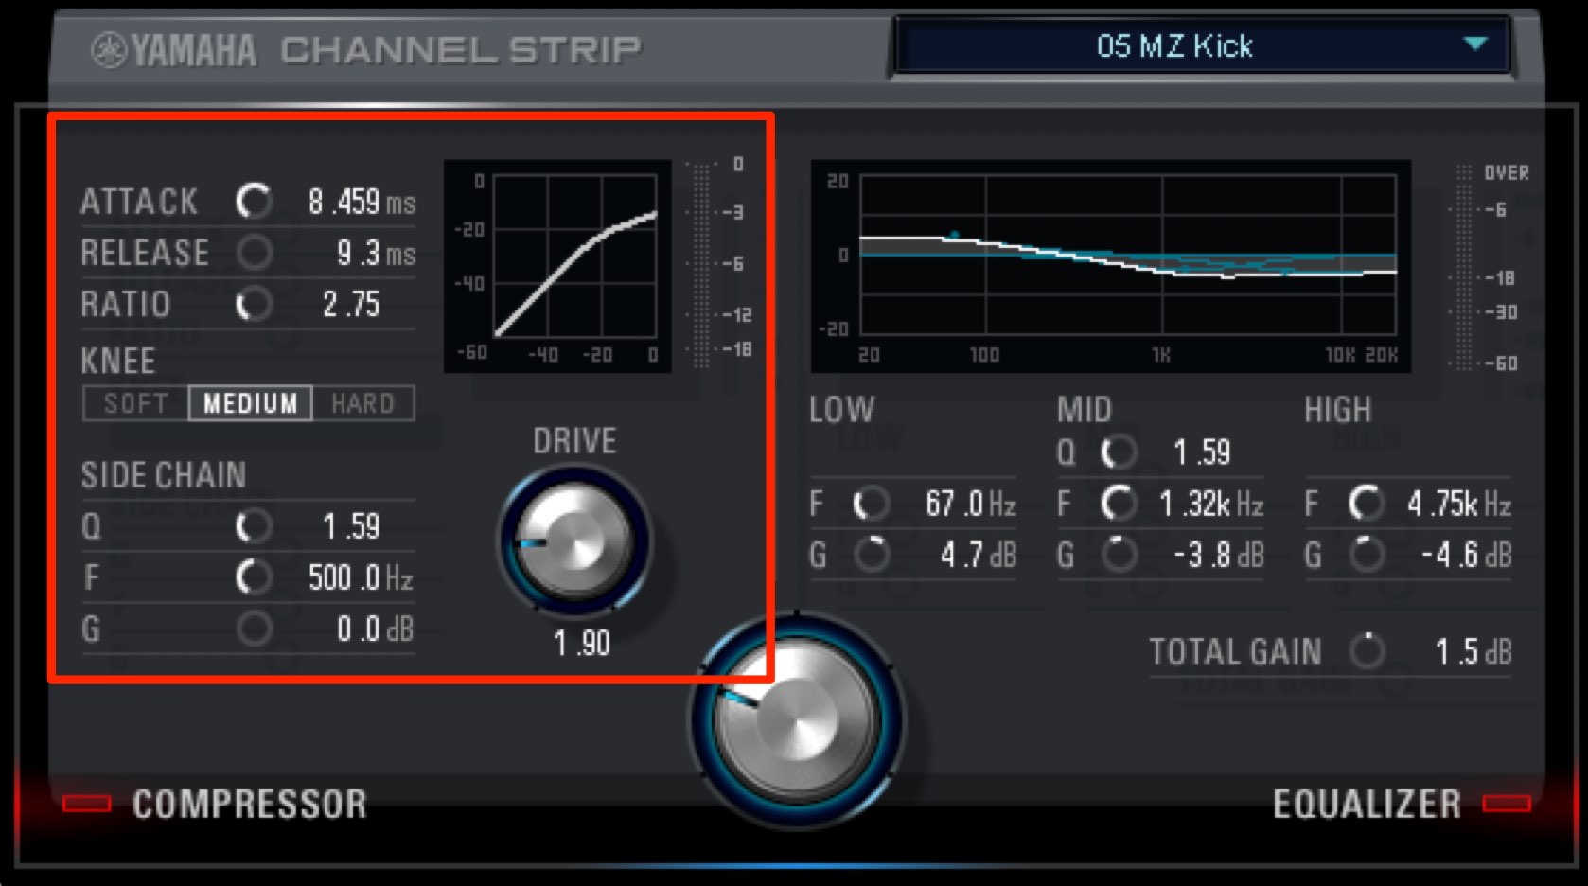Click the low frequency value 67.0 Hz
Image resolution: width=1588 pixels, height=886 pixels.
pyautogui.click(x=970, y=504)
